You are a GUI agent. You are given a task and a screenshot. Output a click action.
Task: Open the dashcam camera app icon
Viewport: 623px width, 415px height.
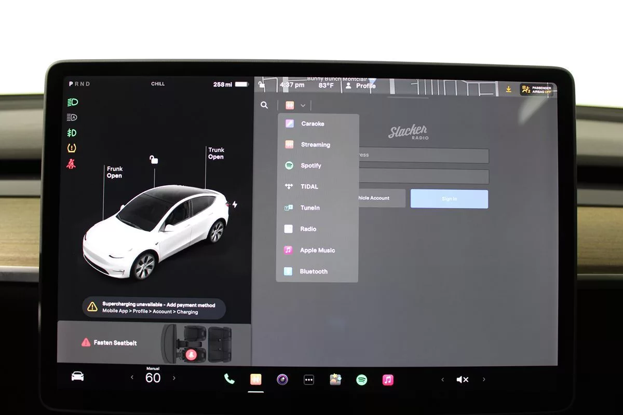[282, 380]
